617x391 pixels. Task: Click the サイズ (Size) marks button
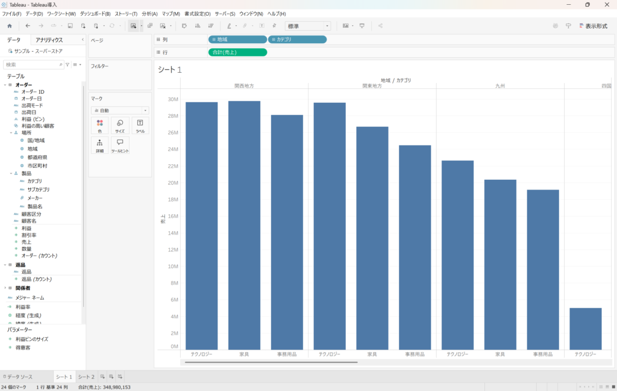click(x=120, y=125)
